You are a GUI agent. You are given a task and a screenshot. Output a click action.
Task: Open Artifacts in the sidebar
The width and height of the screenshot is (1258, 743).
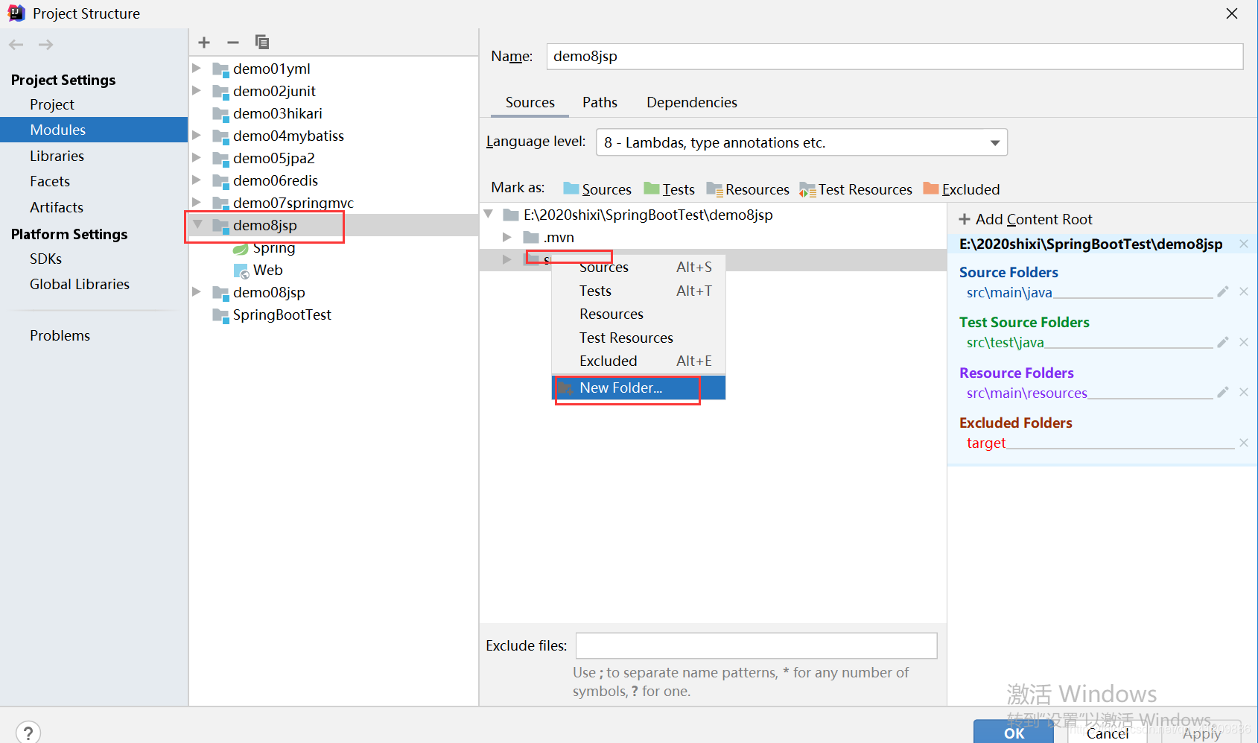click(x=57, y=207)
